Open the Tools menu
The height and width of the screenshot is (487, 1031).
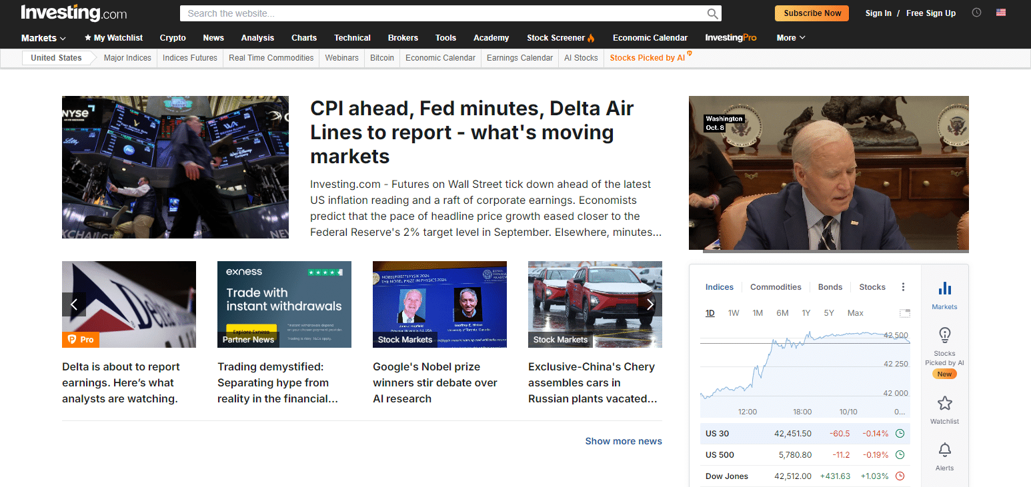pyautogui.click(x=445, y=38)
